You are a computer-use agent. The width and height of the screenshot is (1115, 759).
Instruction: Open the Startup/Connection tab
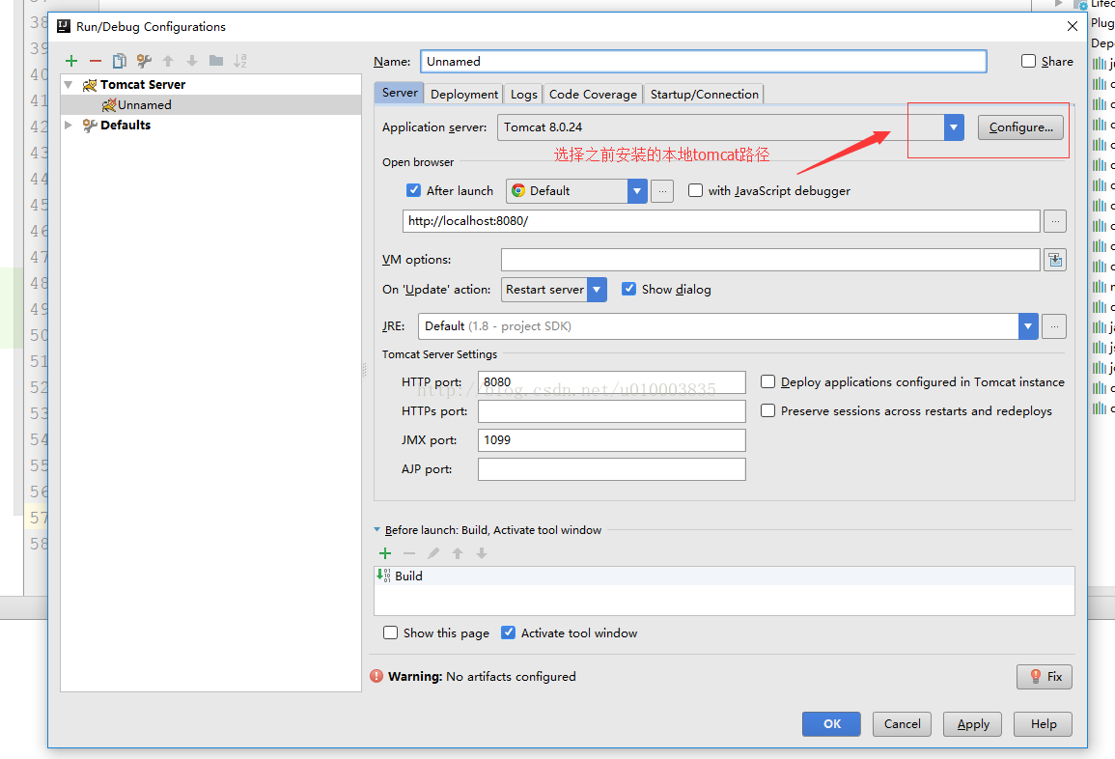pos(704,94)
